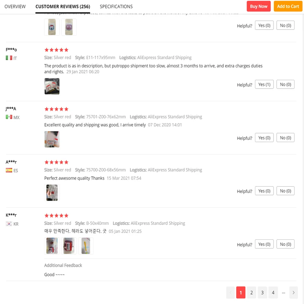
Task: Click the previous page arrow
Action: point(230,293)
